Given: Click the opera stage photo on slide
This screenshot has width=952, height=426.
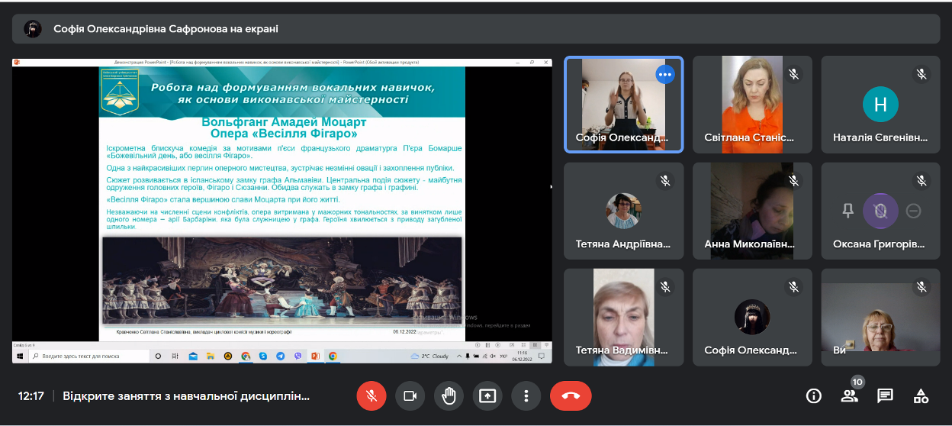Looking at the screenshot, I should tap(282, 281).
